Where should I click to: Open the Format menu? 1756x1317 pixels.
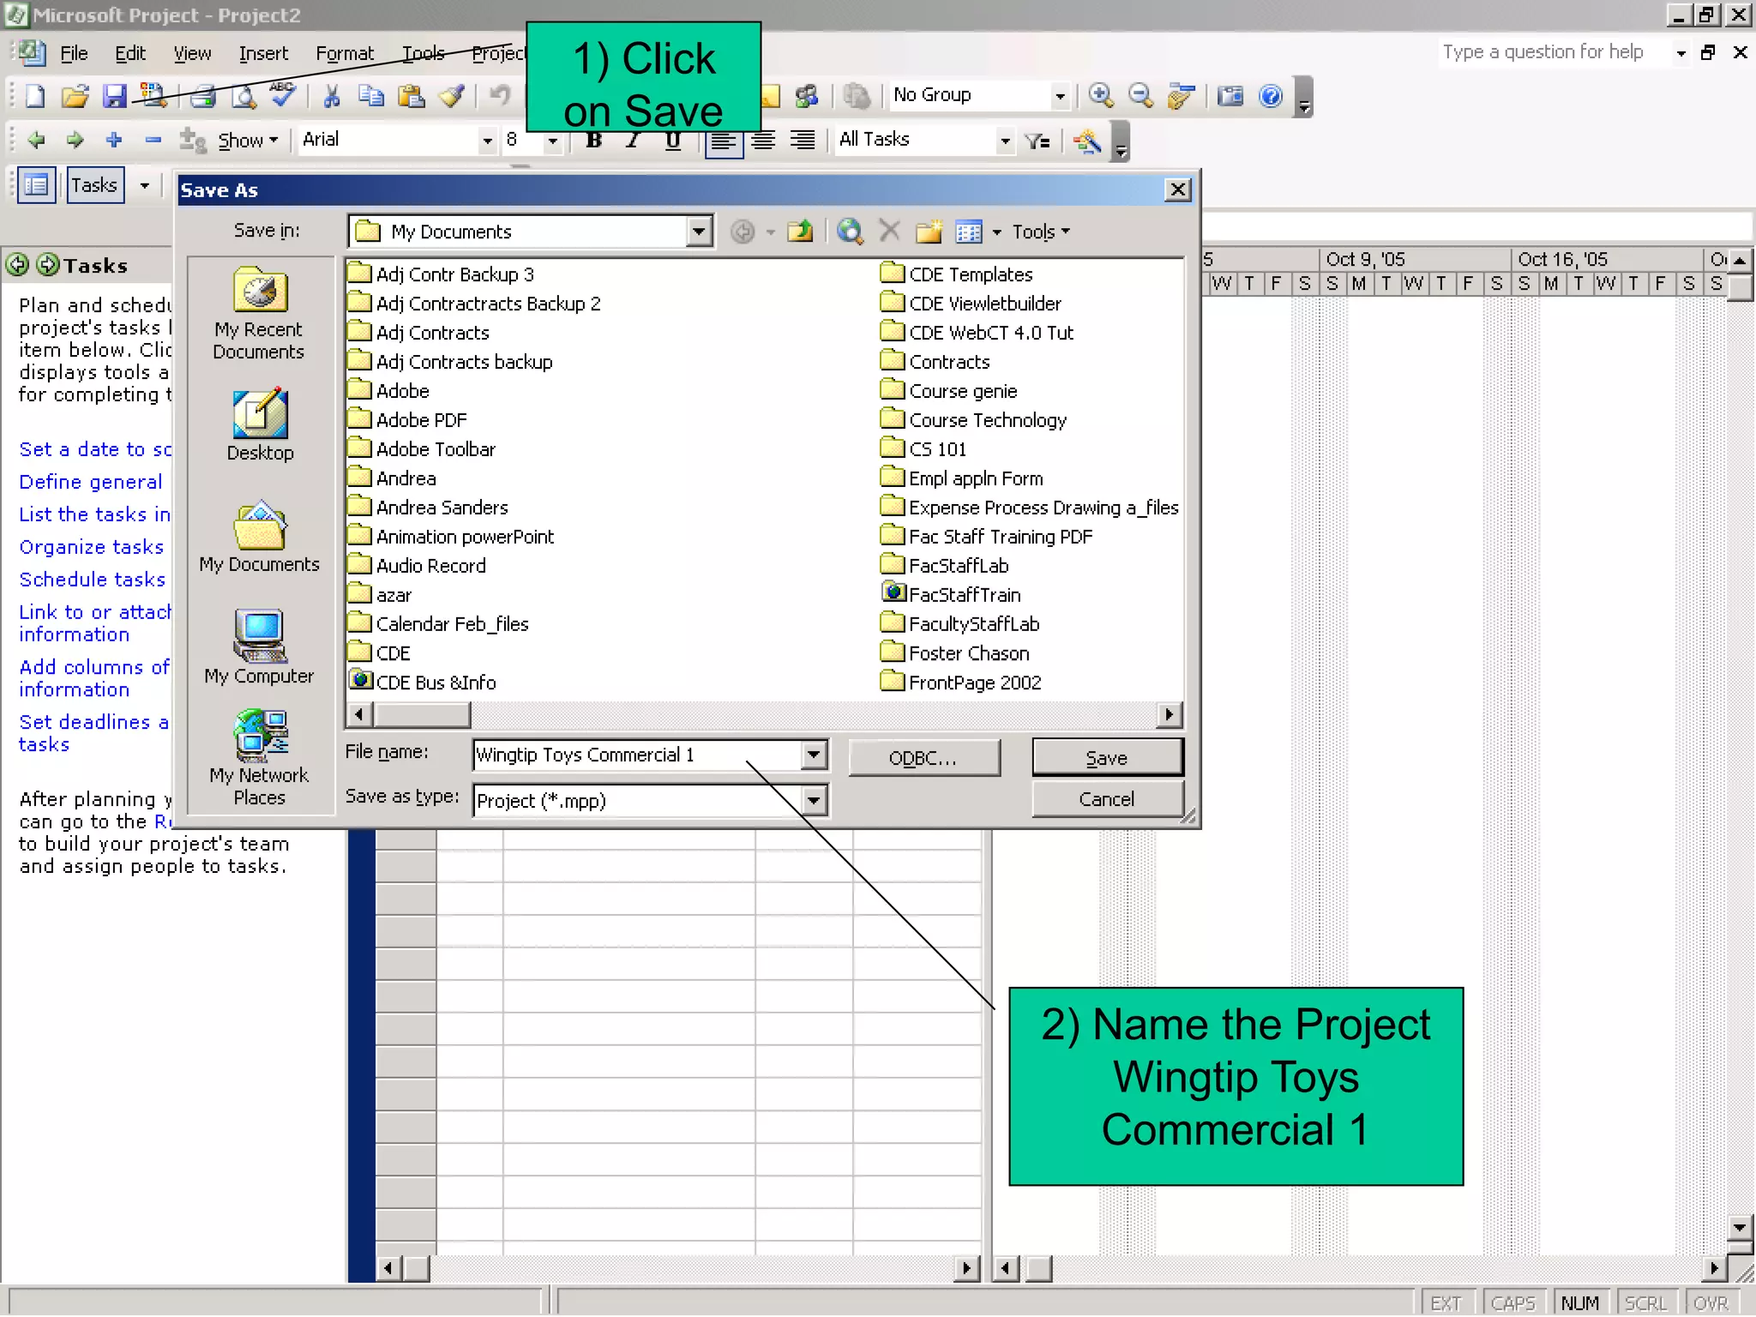coord(345,54)
